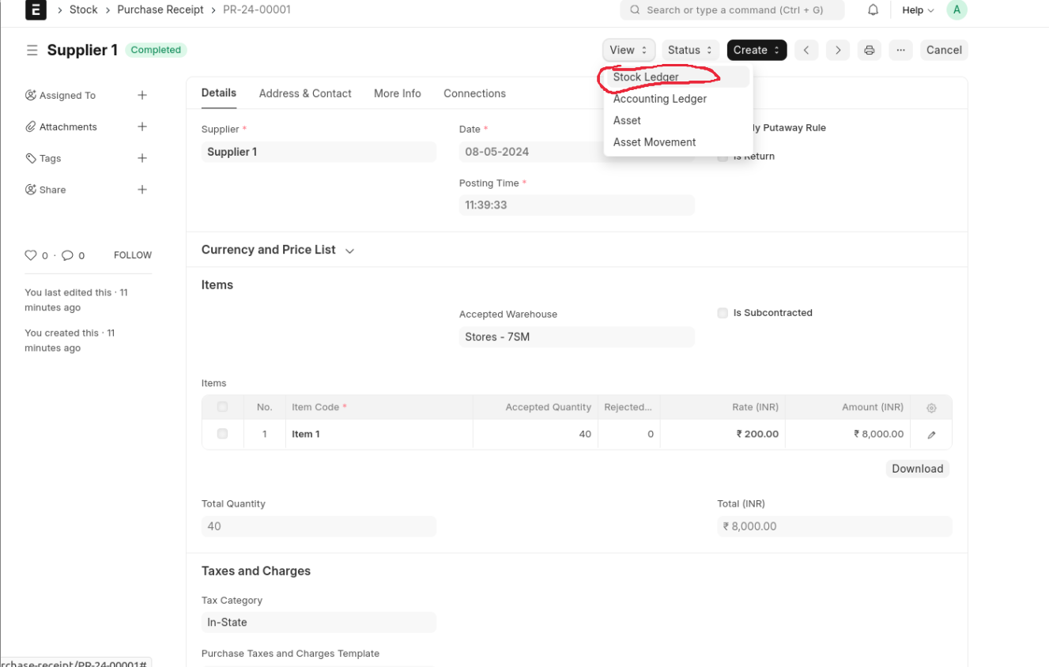Click the notification bell icon
The width and height of the screenshot is (1049, 667).
pos(873,10)
